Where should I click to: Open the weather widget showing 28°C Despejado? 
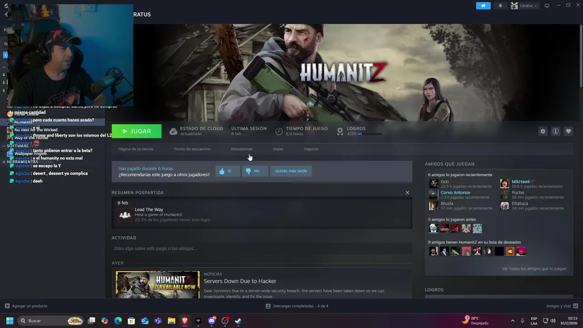point(476,321)
